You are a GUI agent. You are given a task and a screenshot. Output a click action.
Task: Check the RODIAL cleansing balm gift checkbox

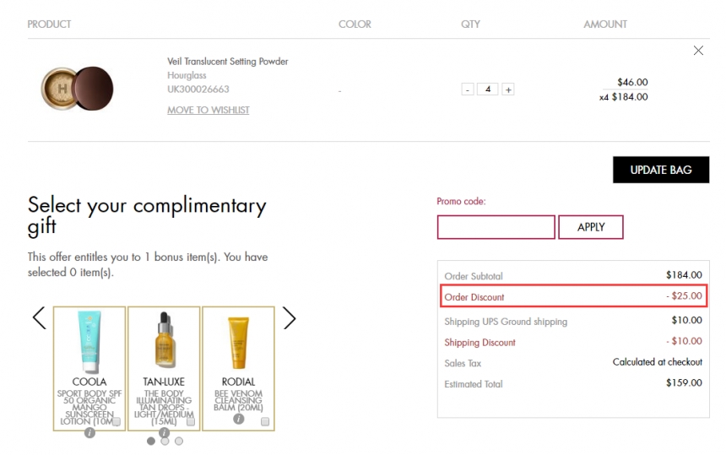tap(265, 421)
